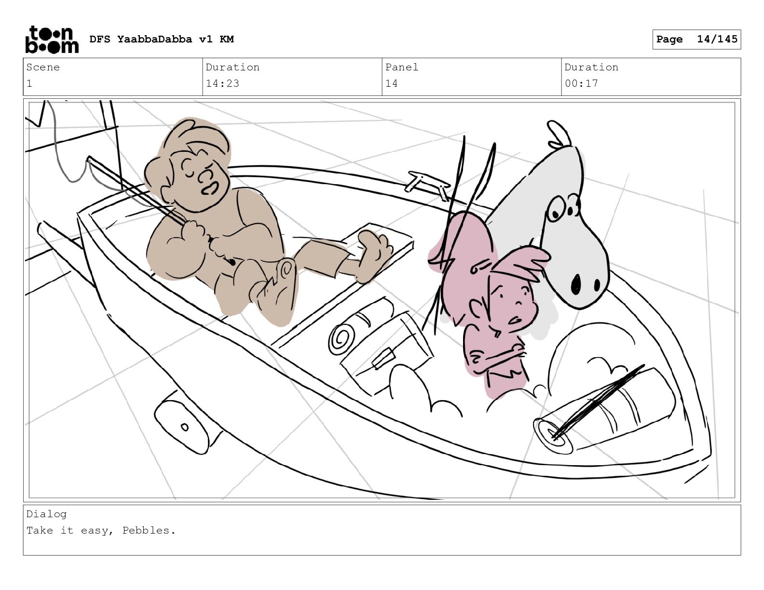Viewport: 764px width, 590px height.
Task: Select the panel duration value '00:17'
Action: click(x=581, y=83)
